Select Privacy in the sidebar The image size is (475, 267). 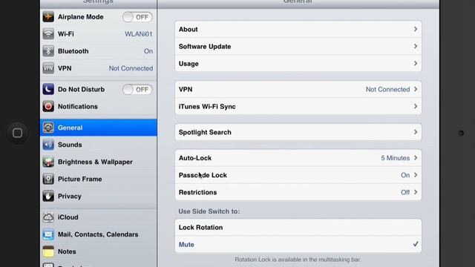(x=99, y=196)
